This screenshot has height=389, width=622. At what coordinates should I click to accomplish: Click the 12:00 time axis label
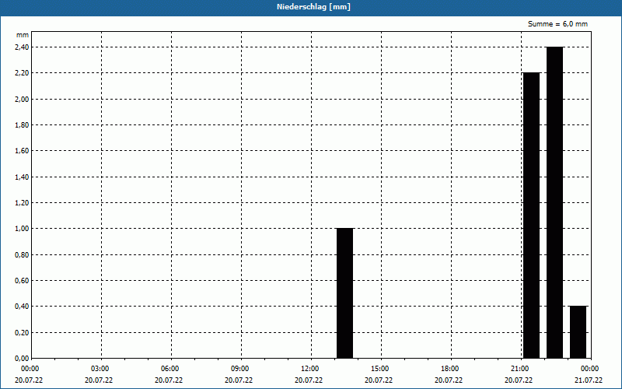[309, 369]
